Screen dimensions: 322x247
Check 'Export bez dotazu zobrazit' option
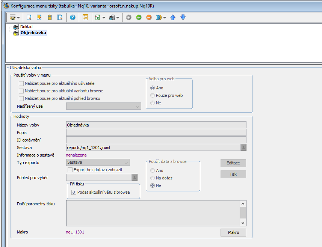coord(70,170)
